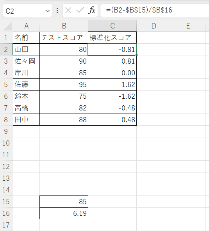
Task: Select cell C5 showing 1.62
Action: click(113, 85)
